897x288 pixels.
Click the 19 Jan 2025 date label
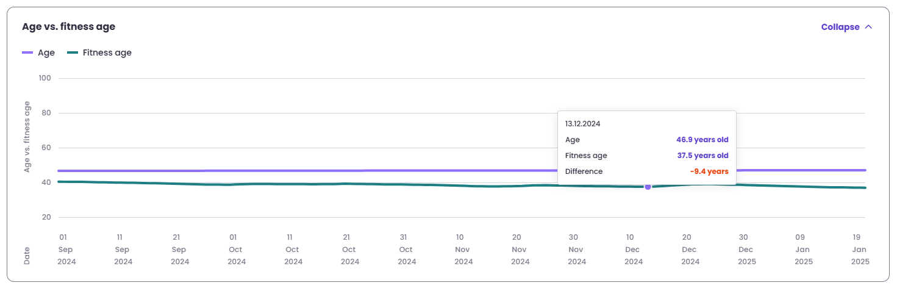point(860,249)
